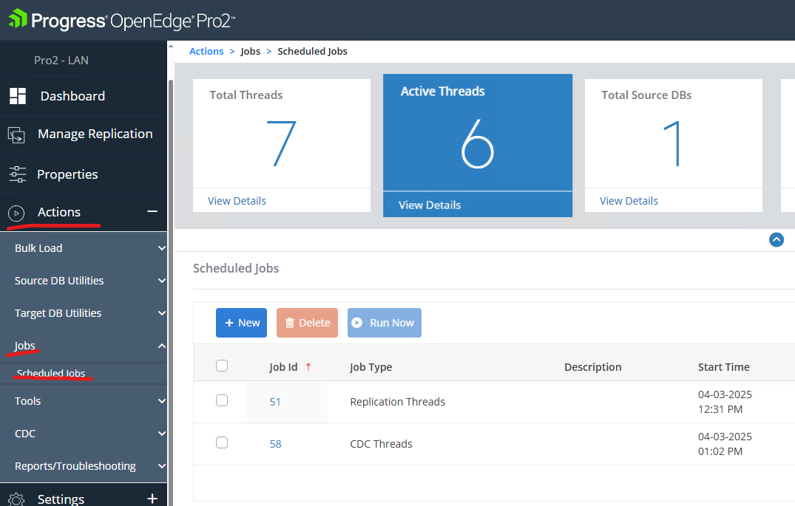Image resolution: width=795 pixels, height=506 pixels.
Task: Click the Start Time column header
Action: tap(723, 367)
